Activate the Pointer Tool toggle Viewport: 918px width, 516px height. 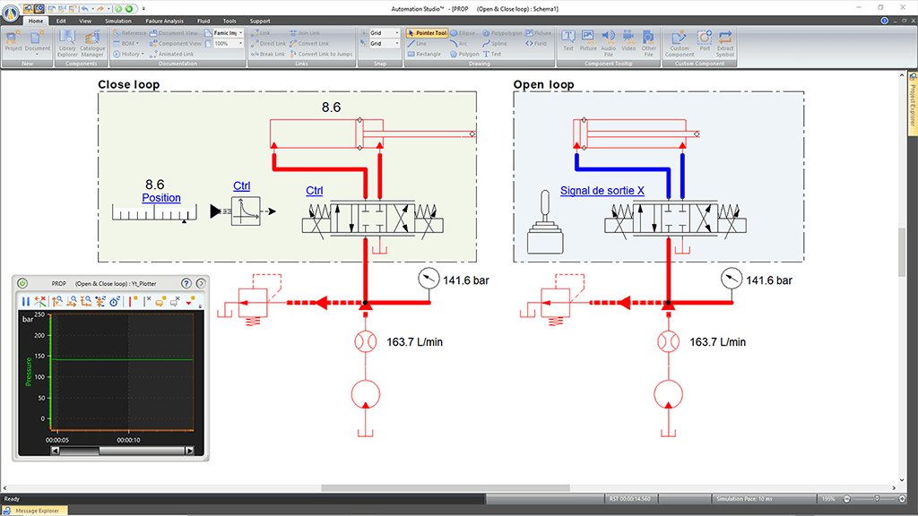[x=427, y=33]
